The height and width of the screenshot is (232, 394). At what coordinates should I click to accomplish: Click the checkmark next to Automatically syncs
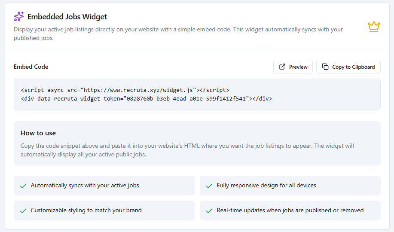23,186
